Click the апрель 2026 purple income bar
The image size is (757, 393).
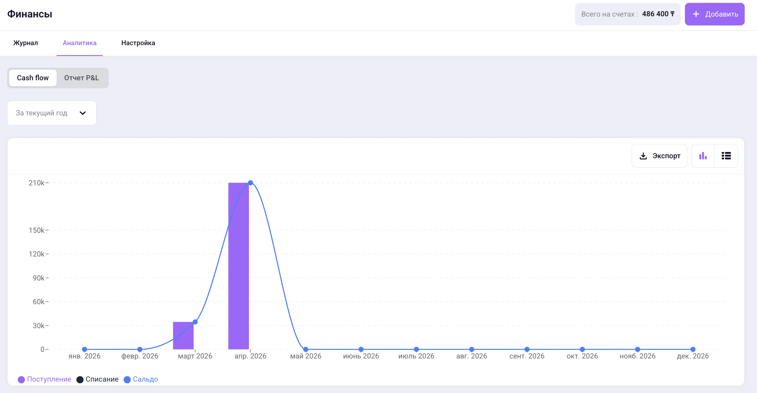(x=238, y=265)
